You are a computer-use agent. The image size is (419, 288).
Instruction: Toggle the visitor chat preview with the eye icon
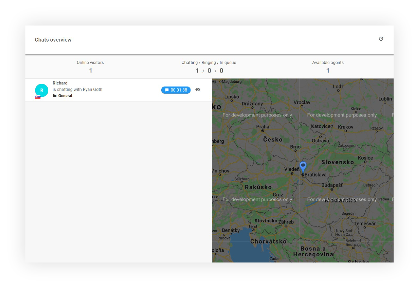198,90
